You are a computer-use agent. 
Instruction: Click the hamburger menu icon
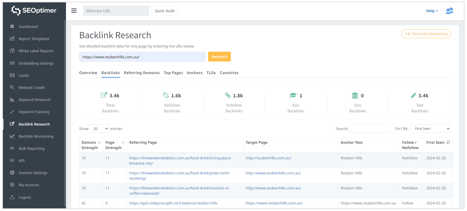(74, 11)
